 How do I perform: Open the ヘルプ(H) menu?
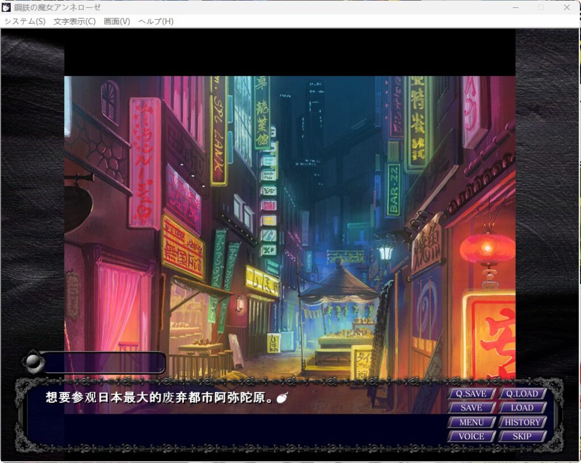155,22
